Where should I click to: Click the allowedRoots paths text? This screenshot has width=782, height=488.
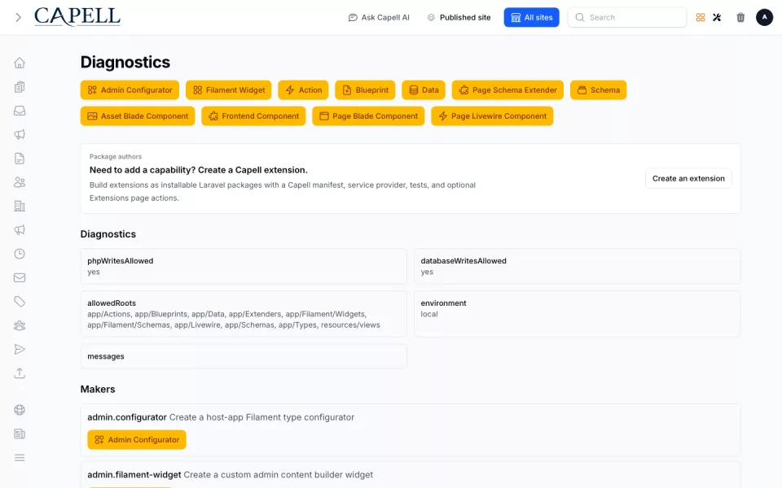pos(234,320)
